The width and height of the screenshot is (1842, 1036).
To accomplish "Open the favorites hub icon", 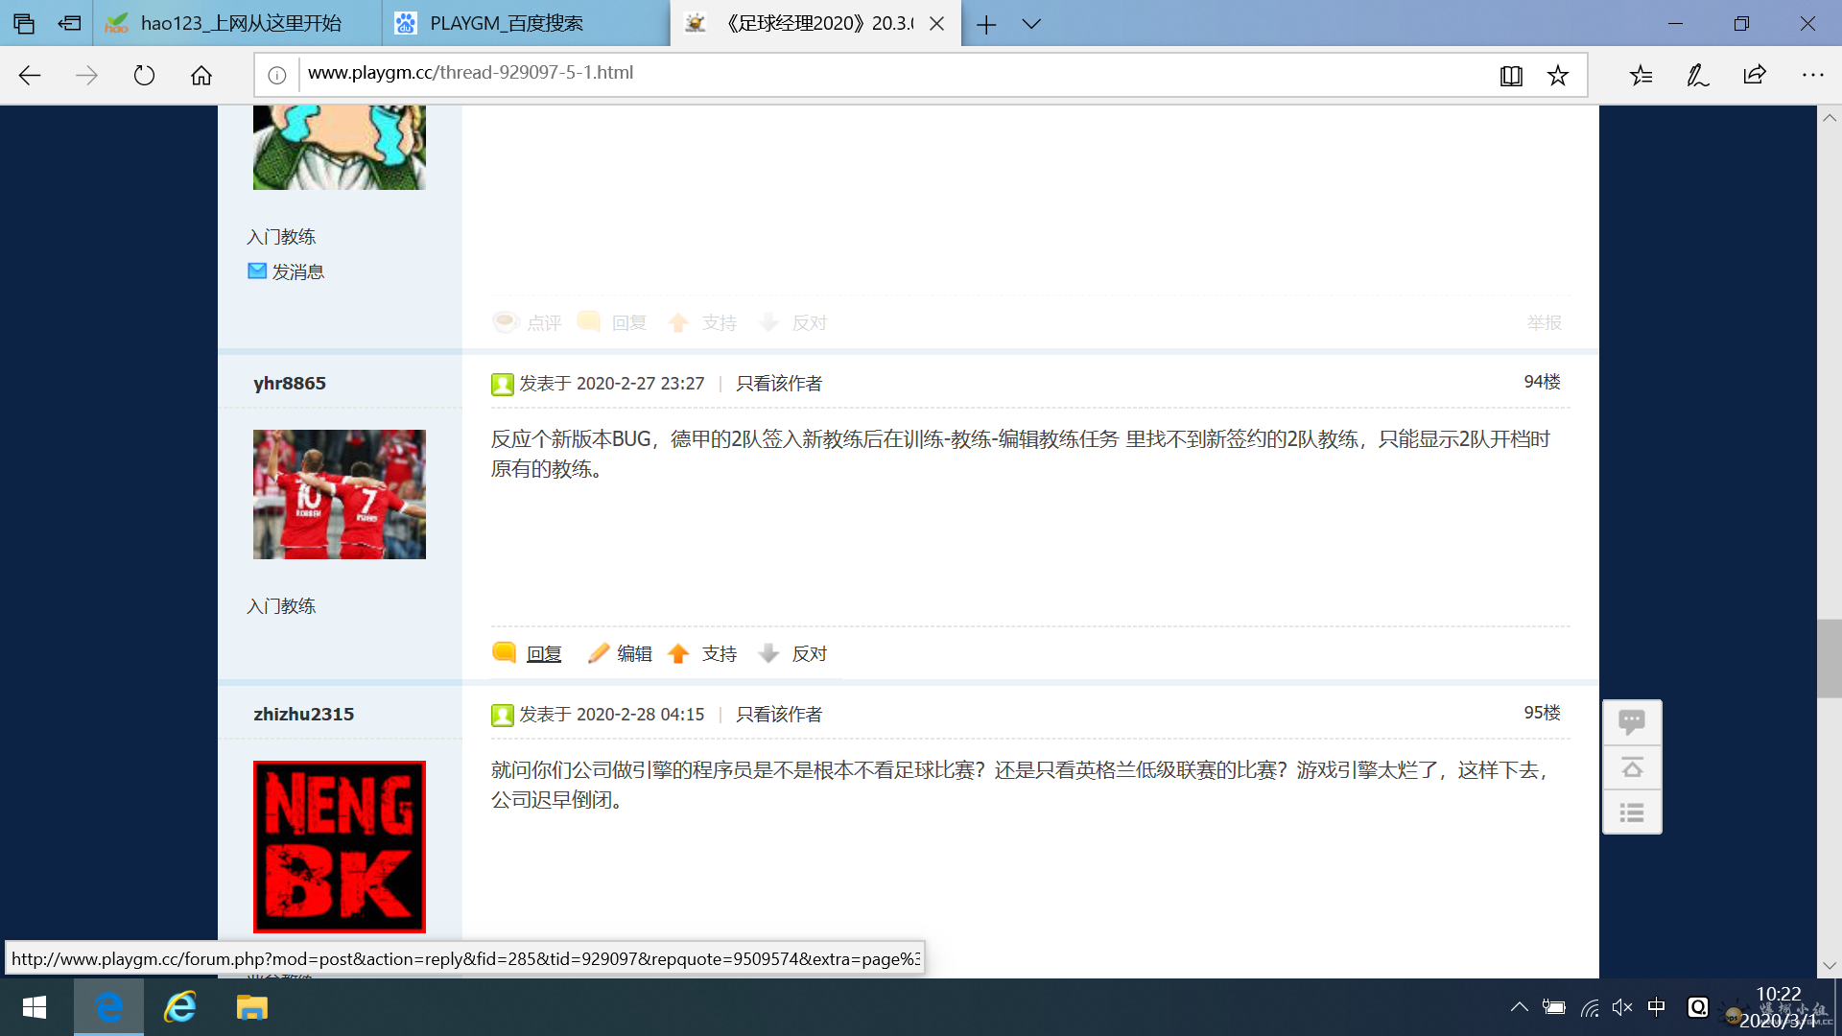I will 1641,75.
